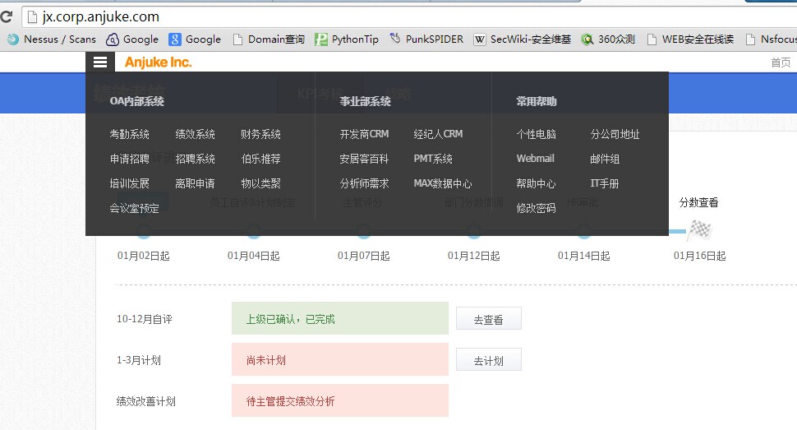Click the 01月04日起 date text

254,256
